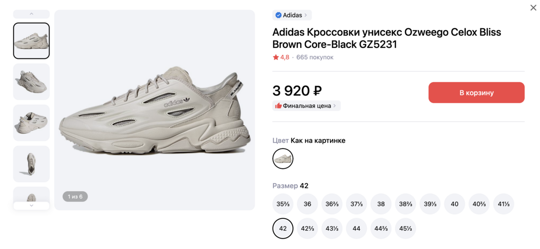Expand Финальная цена details arrow

(335, 106)
